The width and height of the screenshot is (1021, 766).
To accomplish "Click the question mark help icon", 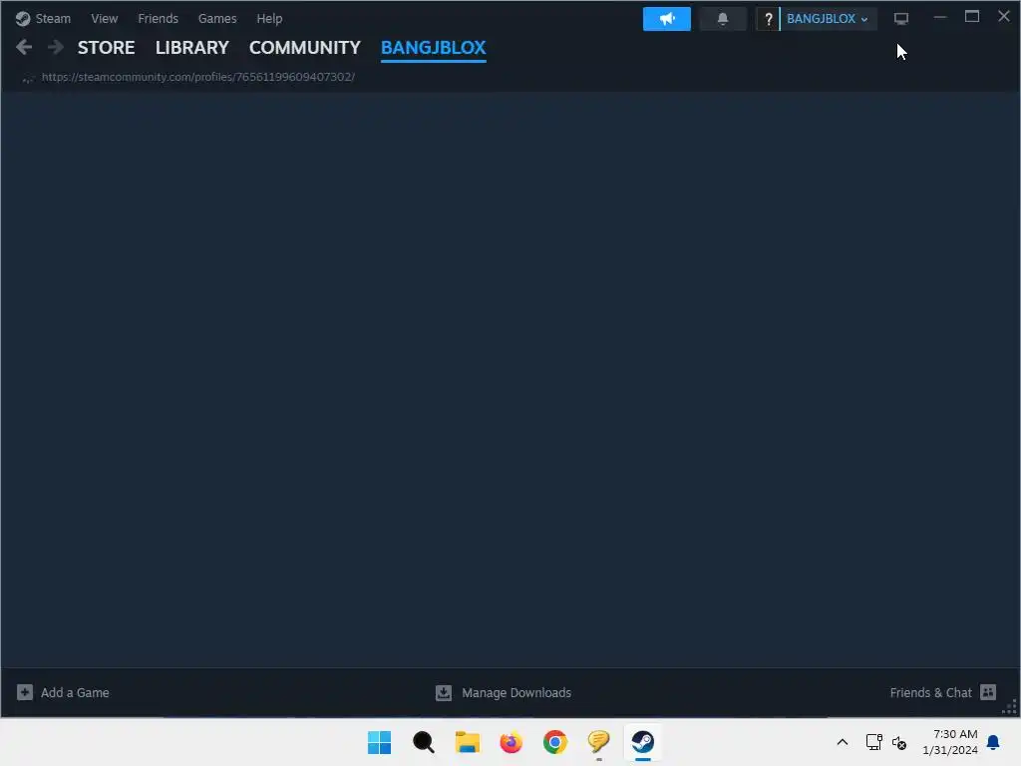I will (768, 19).
